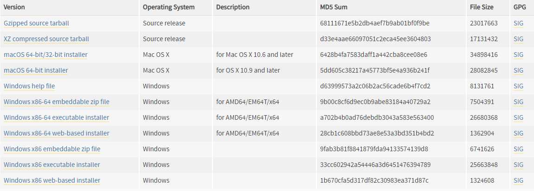Click the macOS 64-bit/32-bit installer link
Viewport: 534px width, 191px height.
point(45,55)
